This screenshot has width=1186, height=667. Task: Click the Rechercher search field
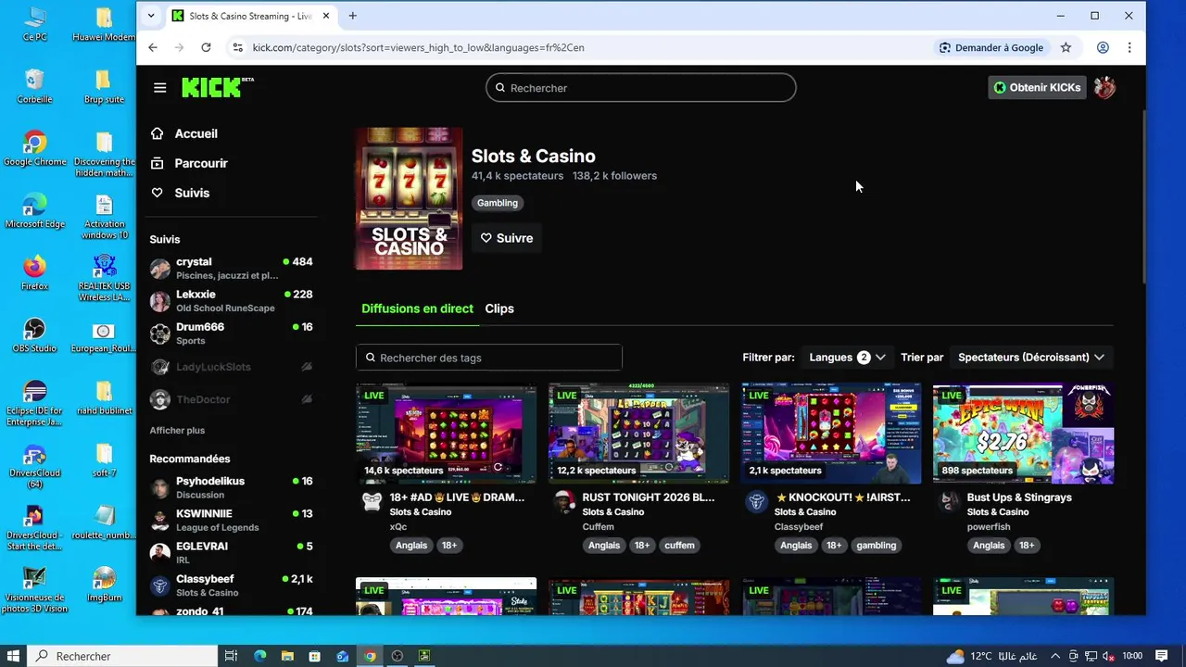click(640, 88)
